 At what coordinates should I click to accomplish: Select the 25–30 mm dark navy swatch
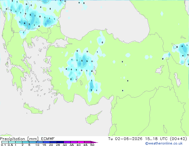pyautogui.click(x=60, y=142)
